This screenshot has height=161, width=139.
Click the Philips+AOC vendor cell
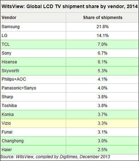point(33,79)
